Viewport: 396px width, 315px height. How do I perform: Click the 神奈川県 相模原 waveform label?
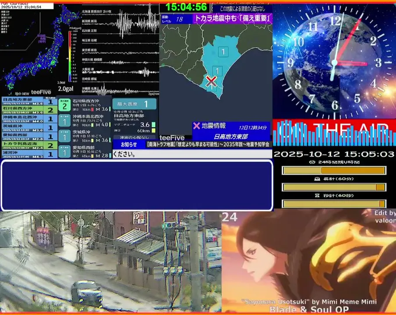92,60
